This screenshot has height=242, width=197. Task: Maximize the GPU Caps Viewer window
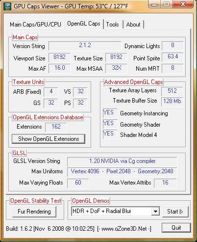click(x=166, y=4)
